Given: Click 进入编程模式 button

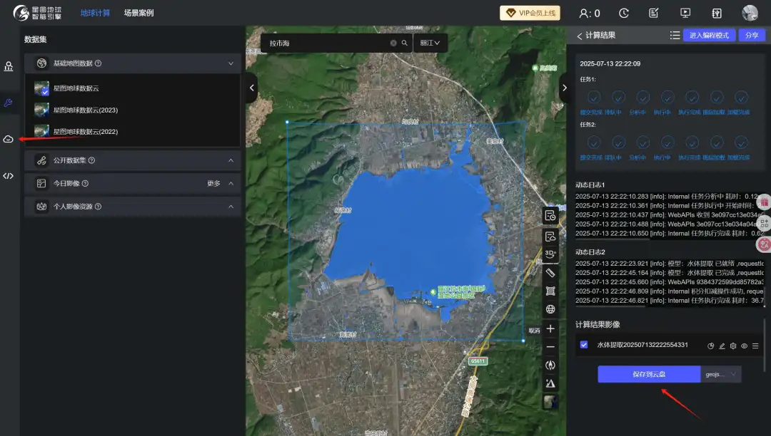Looking at the screenshot, I should point(709,36).
